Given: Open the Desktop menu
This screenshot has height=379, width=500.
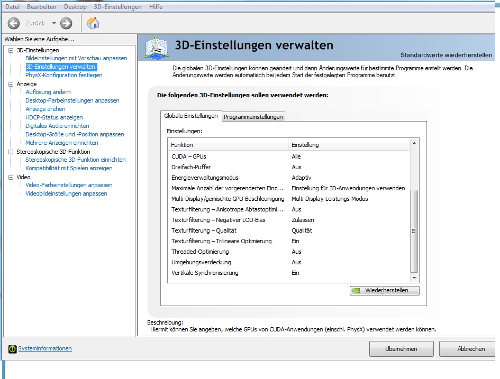Looking at the screenshot, I should tap(75, 7).
